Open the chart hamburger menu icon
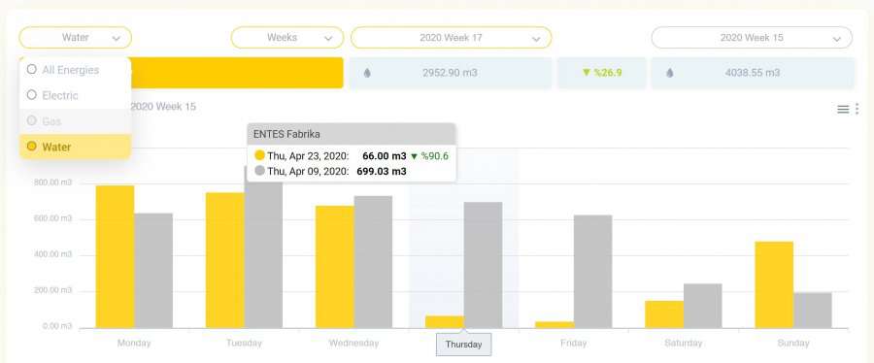 point(843,109)
